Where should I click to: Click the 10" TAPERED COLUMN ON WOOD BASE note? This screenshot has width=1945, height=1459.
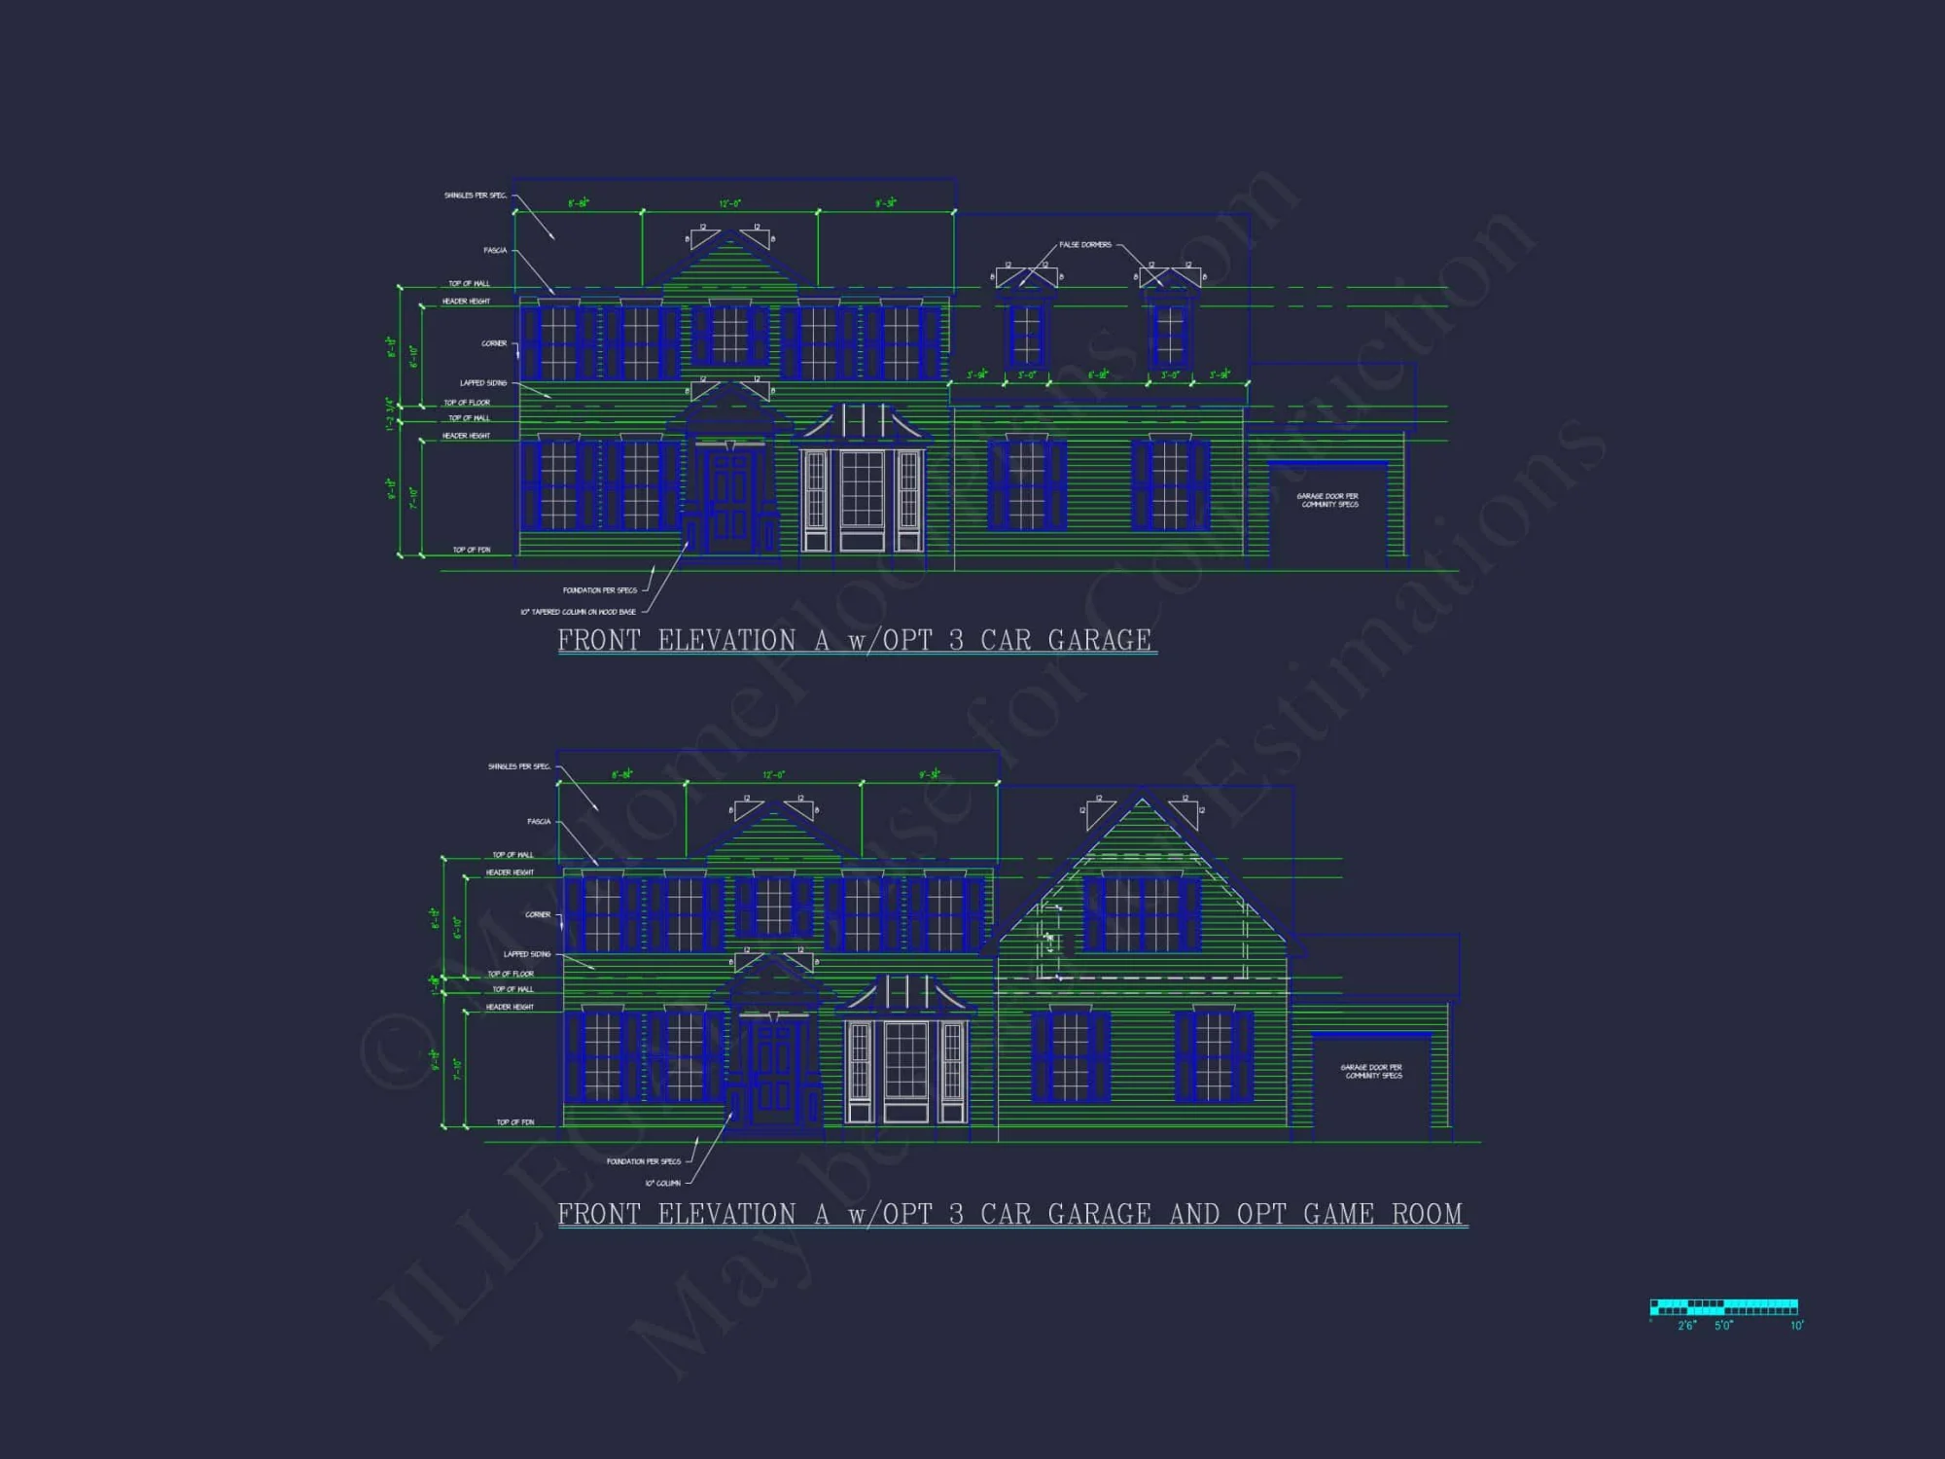point(579,612)
